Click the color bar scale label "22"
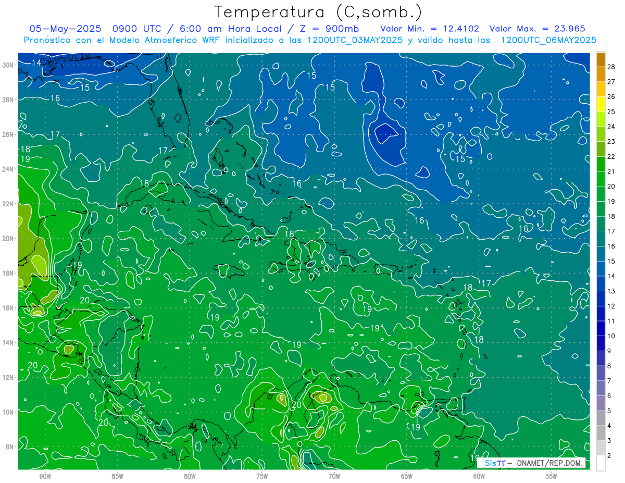 tap(611, 157)
